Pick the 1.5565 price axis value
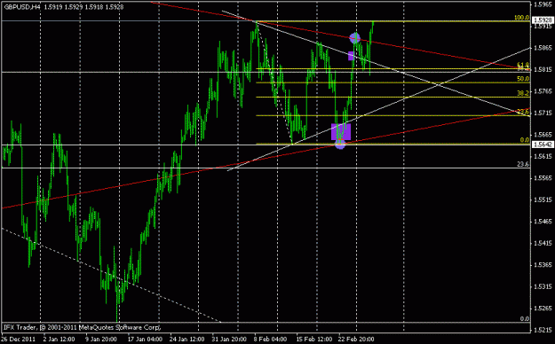 [x=543, y=178]
